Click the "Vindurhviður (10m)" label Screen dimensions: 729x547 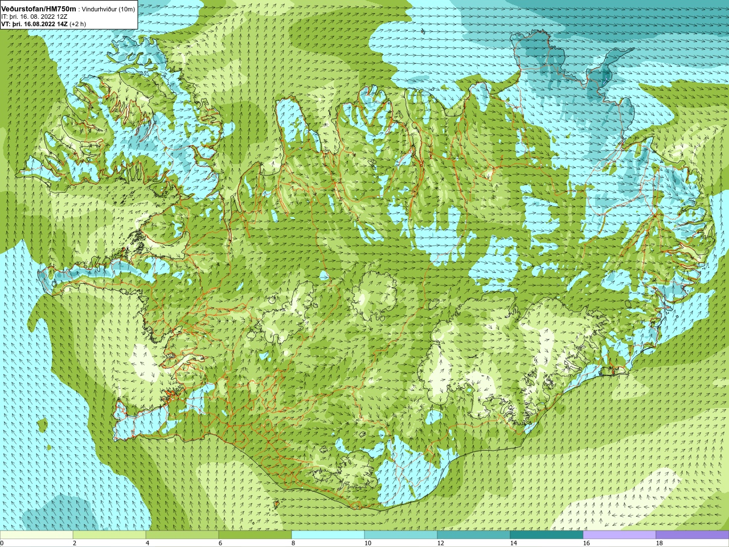109,9
